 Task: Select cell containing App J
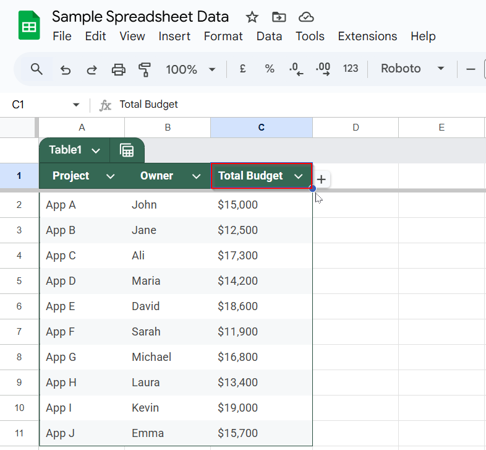point(82,433)
